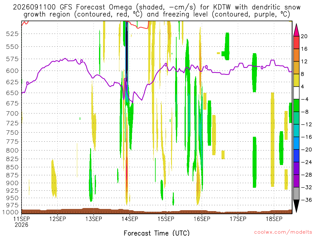Click the gray -32 to -36 colorbar swatch
This screenshot has height=236, width=315.
(x=296, y=194)
